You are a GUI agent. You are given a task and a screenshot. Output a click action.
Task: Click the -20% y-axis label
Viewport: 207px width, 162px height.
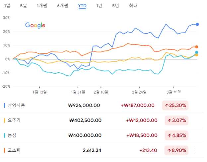(6, 86)
